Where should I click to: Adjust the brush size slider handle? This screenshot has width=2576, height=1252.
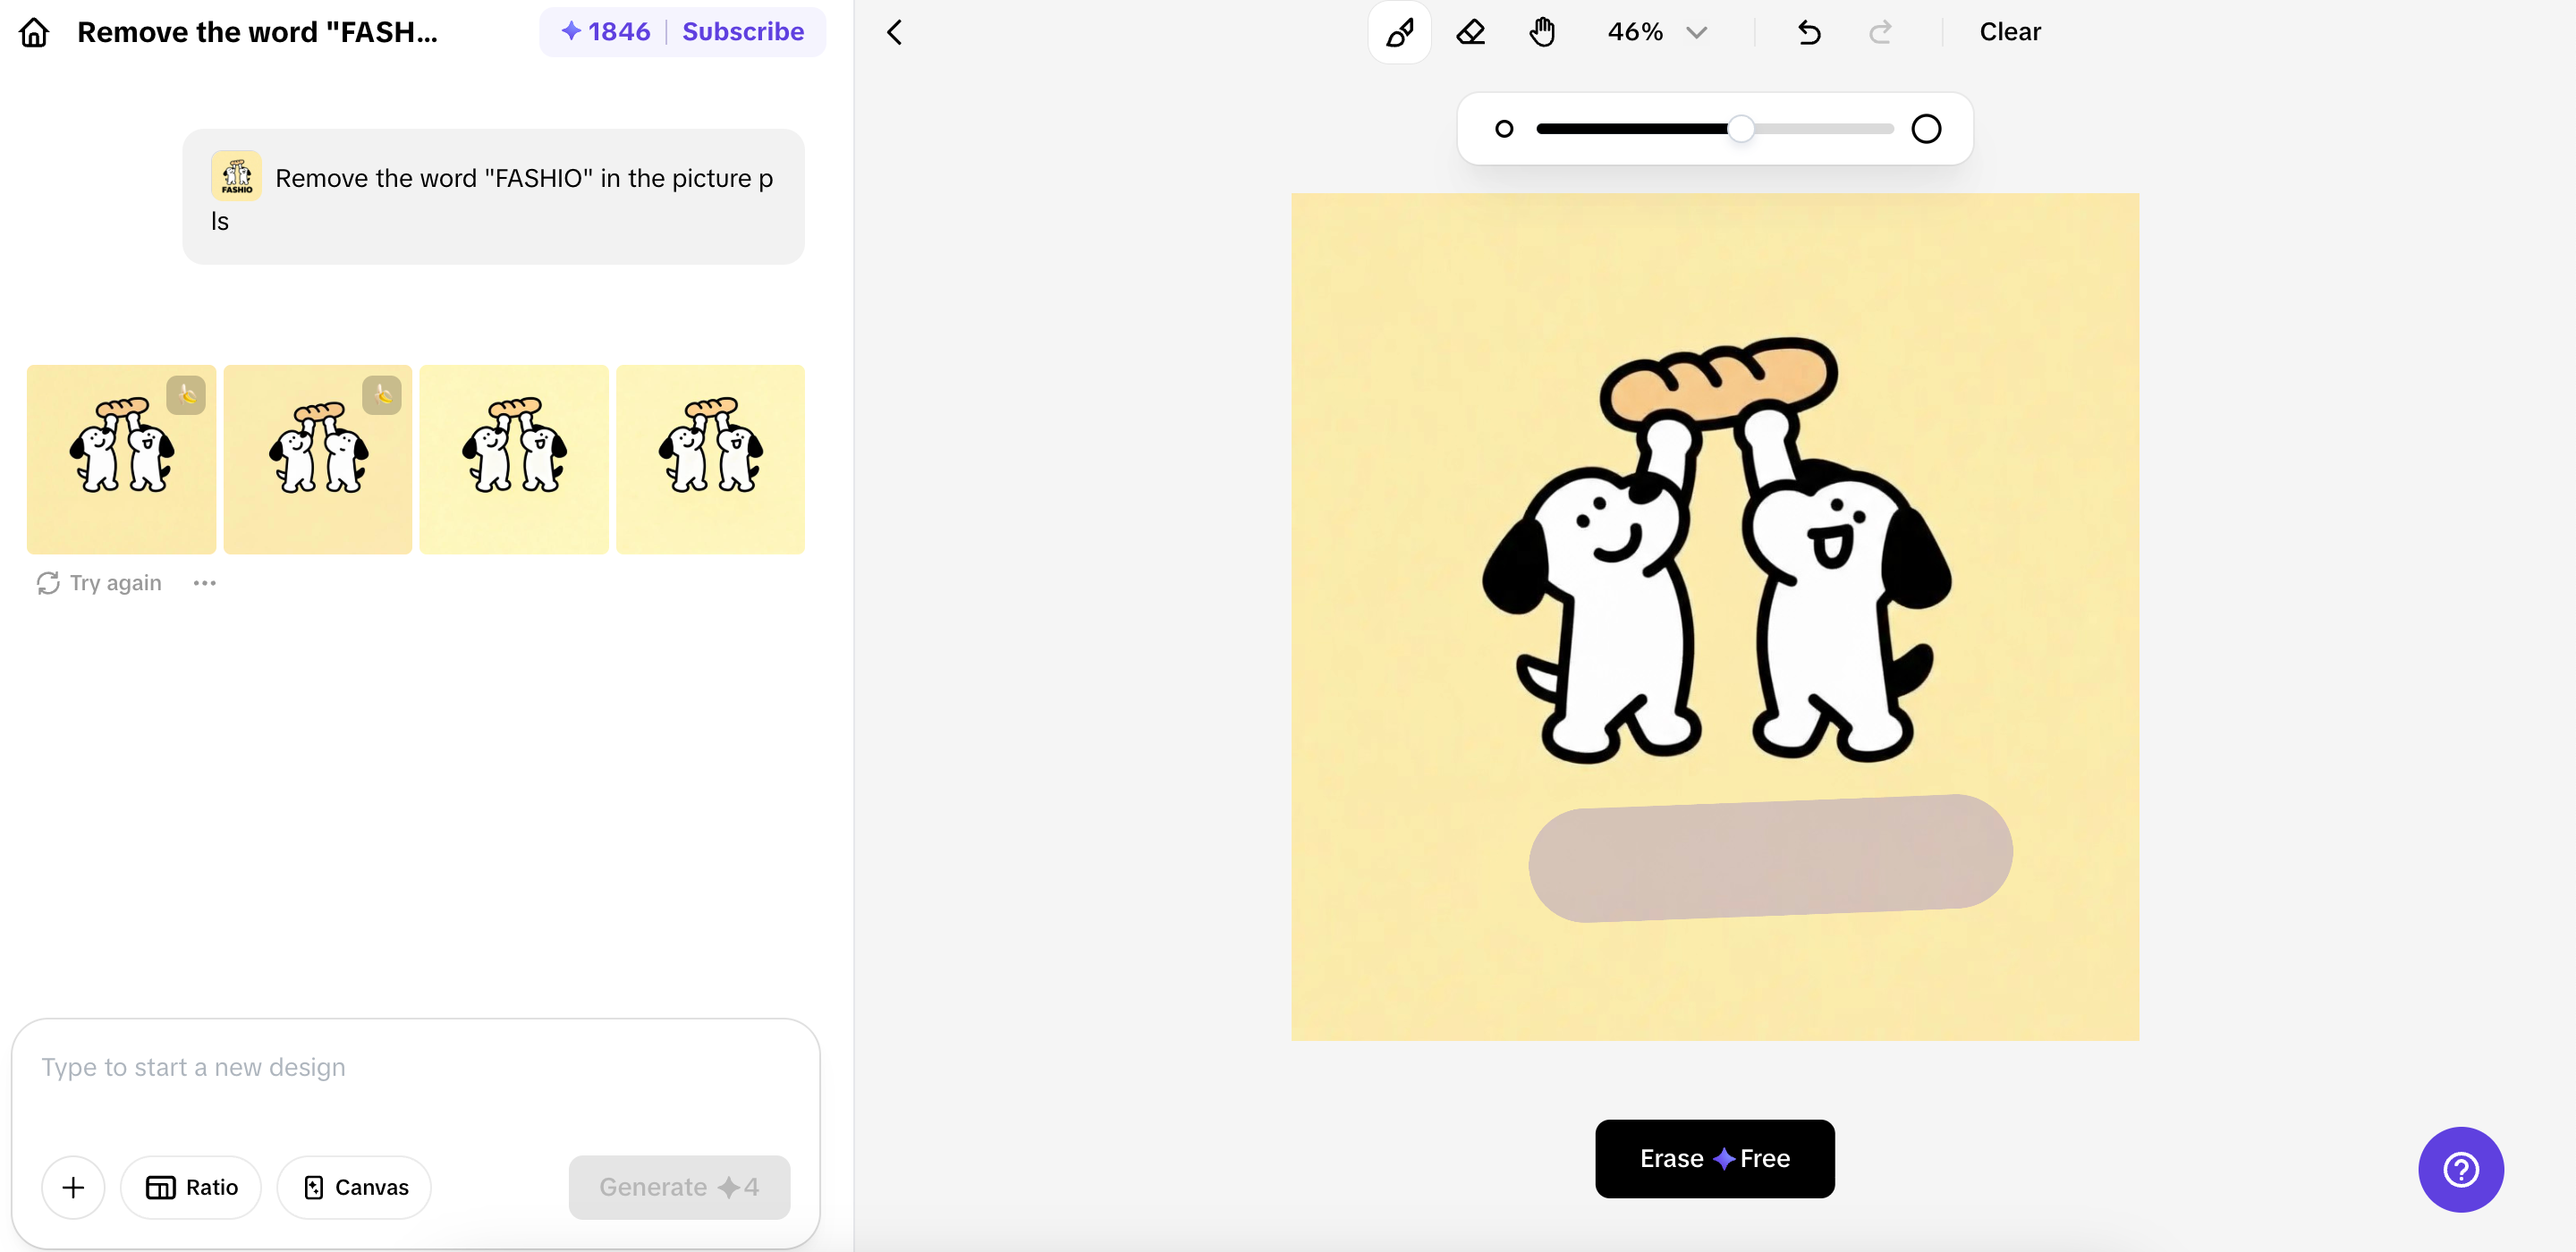pyautogui.click(x=1741, y=129)
